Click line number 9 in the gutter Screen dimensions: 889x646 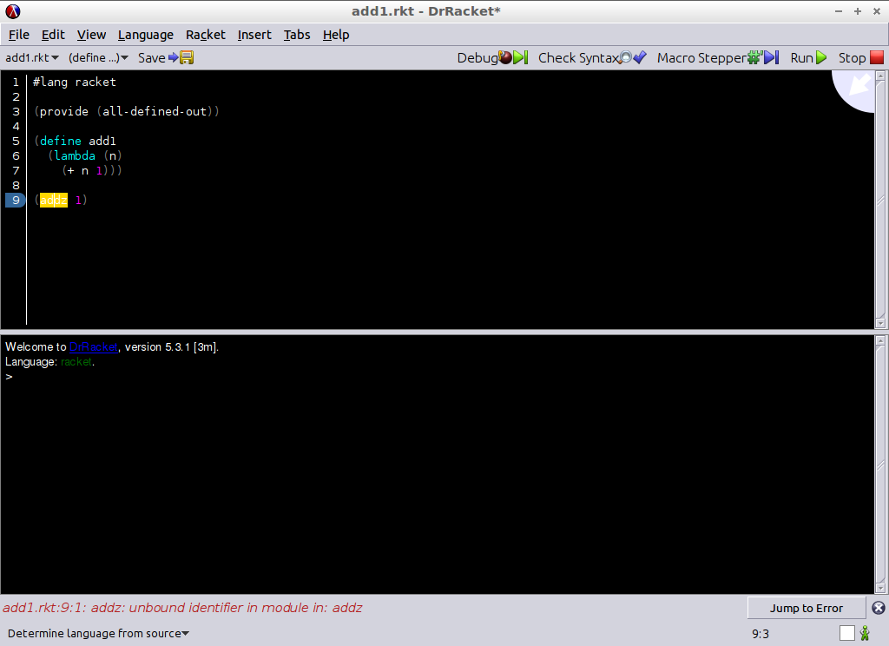16,200
